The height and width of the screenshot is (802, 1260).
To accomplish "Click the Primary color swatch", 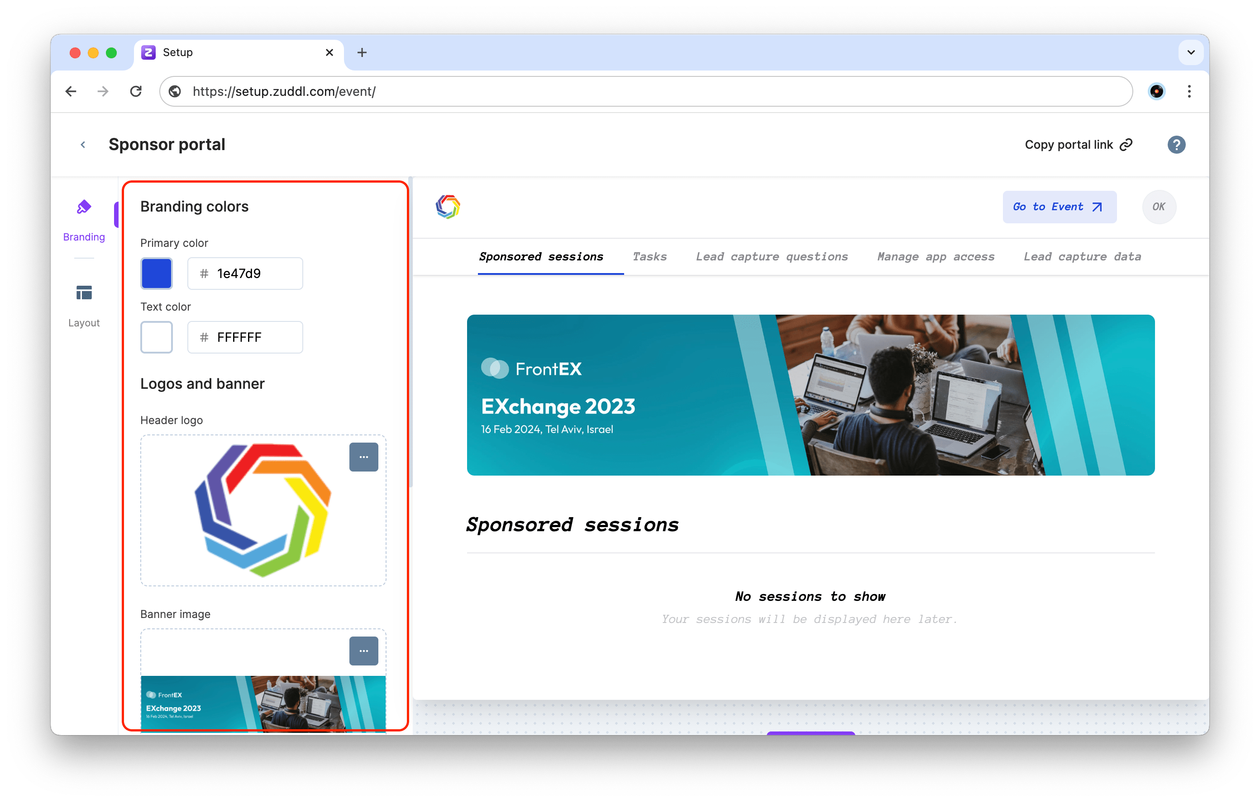I will [156, 273].
